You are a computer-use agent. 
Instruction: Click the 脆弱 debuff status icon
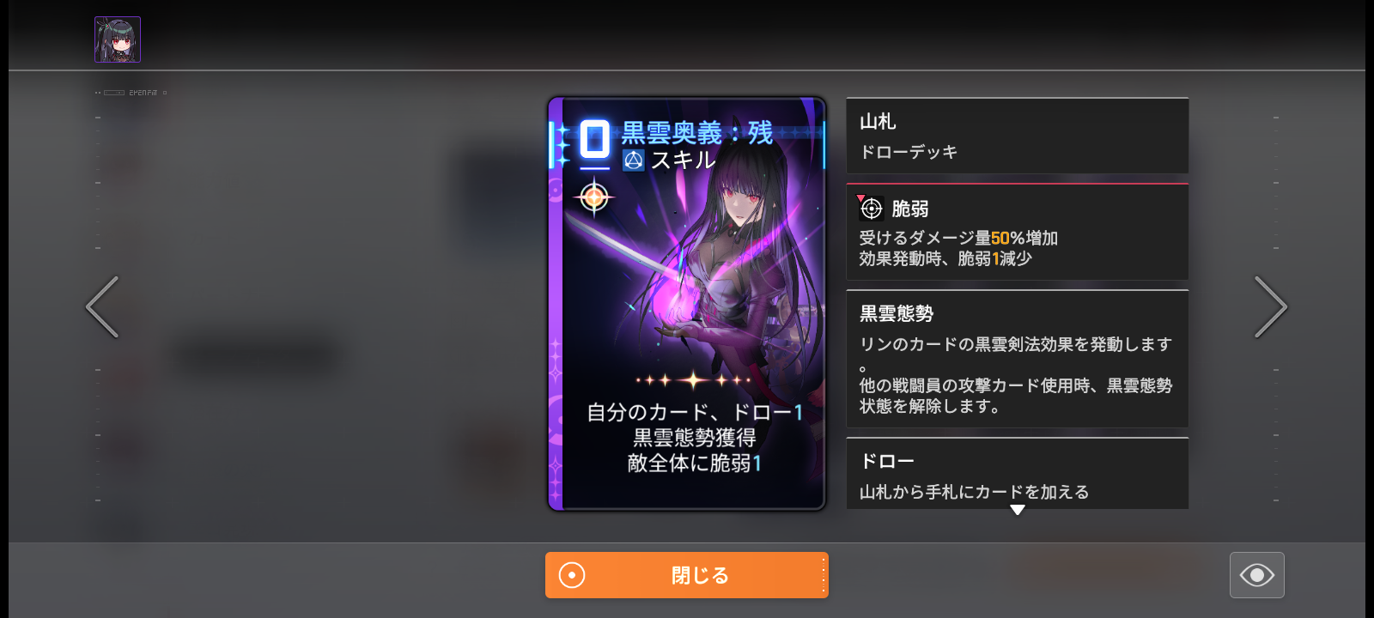point(871,208)
